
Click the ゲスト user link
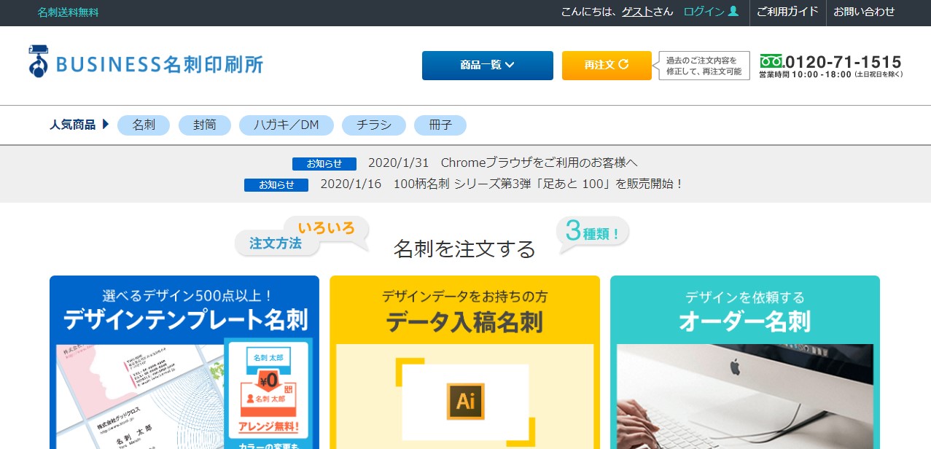coord(637,12)
